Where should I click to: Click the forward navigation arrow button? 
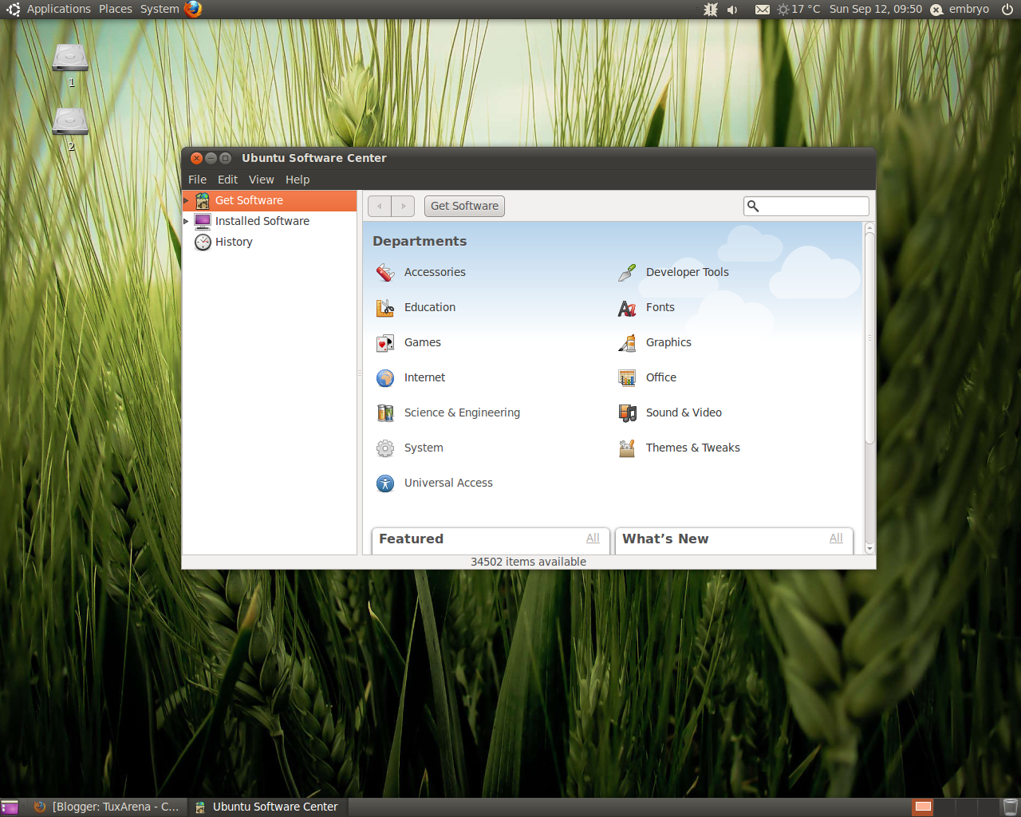(403, 206)
